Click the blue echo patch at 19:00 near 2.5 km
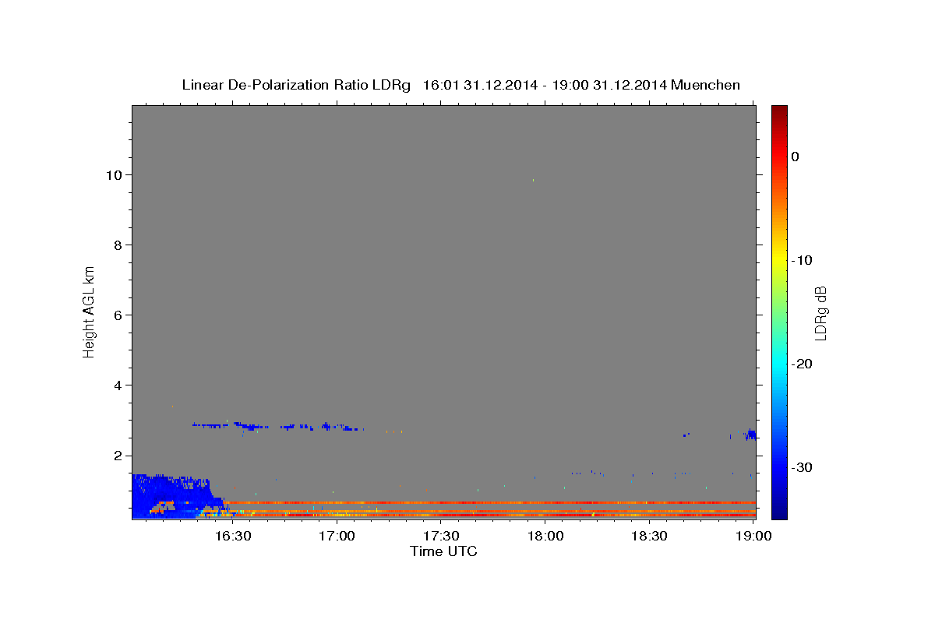 point(750,434)
